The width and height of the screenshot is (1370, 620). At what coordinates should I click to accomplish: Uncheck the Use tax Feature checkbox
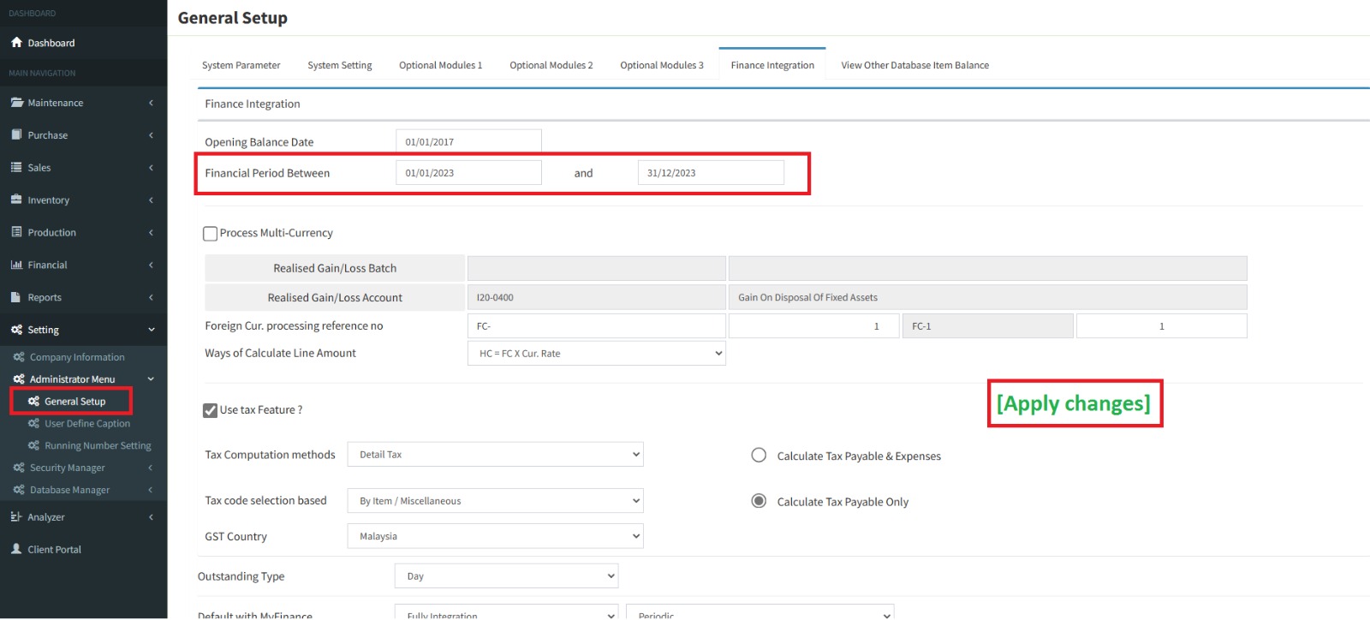coord(210,411)
